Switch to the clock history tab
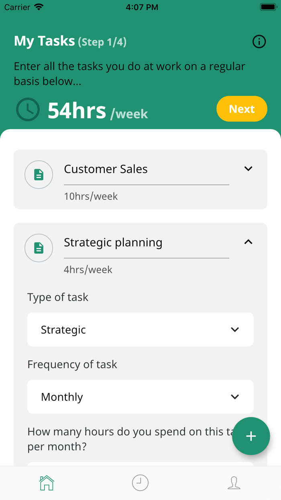Viewport: 281px width, 500px height. pos(140,483)
